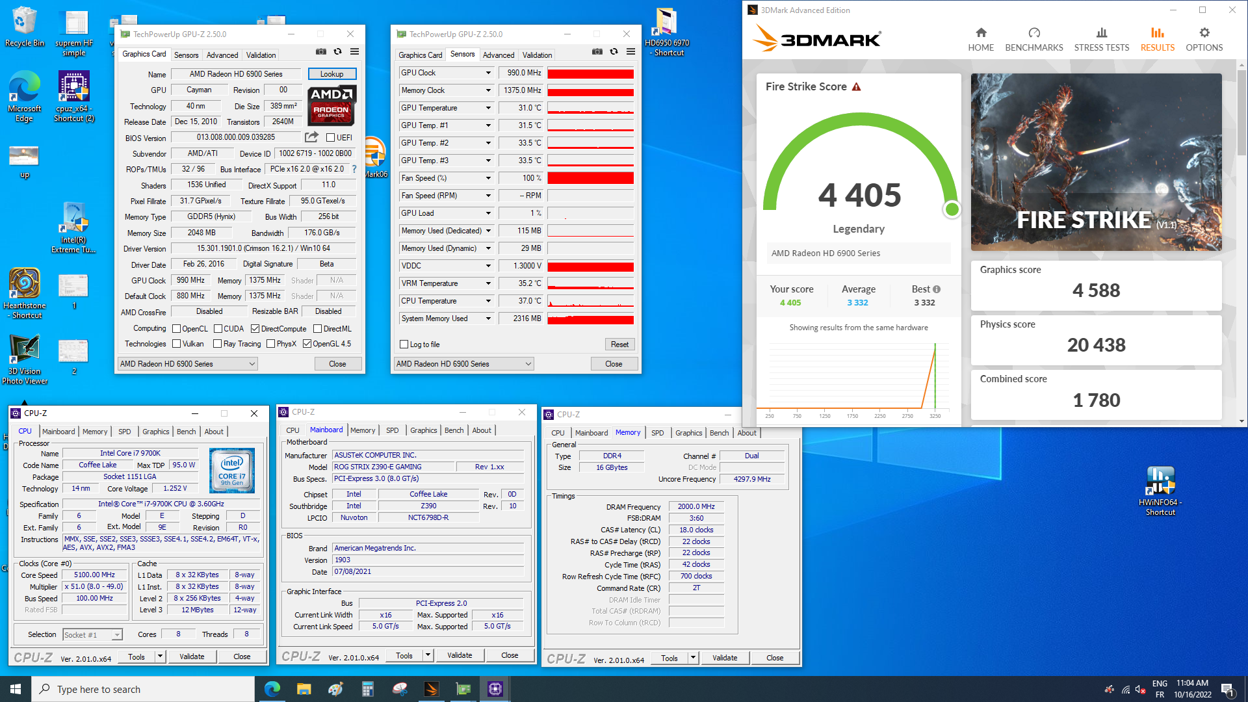Screen dimensions: 1248x702
Task: Open HWiNFO64 Shortcut desktop icon
Action: coord(1160,491)
